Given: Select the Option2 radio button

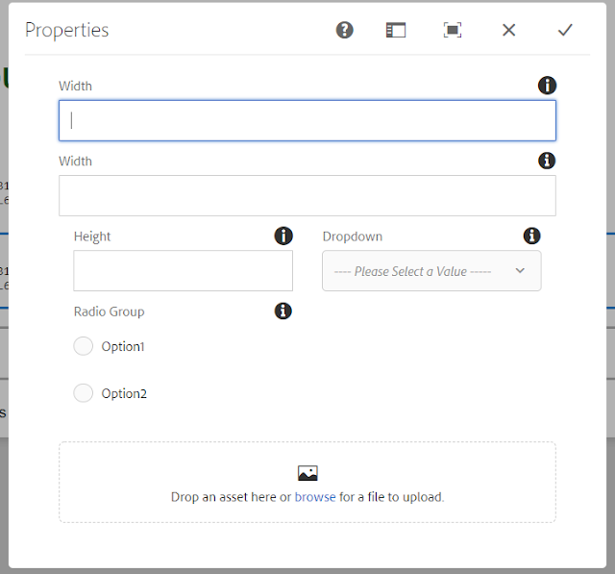Looking at the screenshot, I should click(84, 393).
